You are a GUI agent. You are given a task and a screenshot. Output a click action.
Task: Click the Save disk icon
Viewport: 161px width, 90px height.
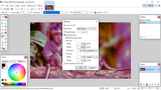pos(8,9)
